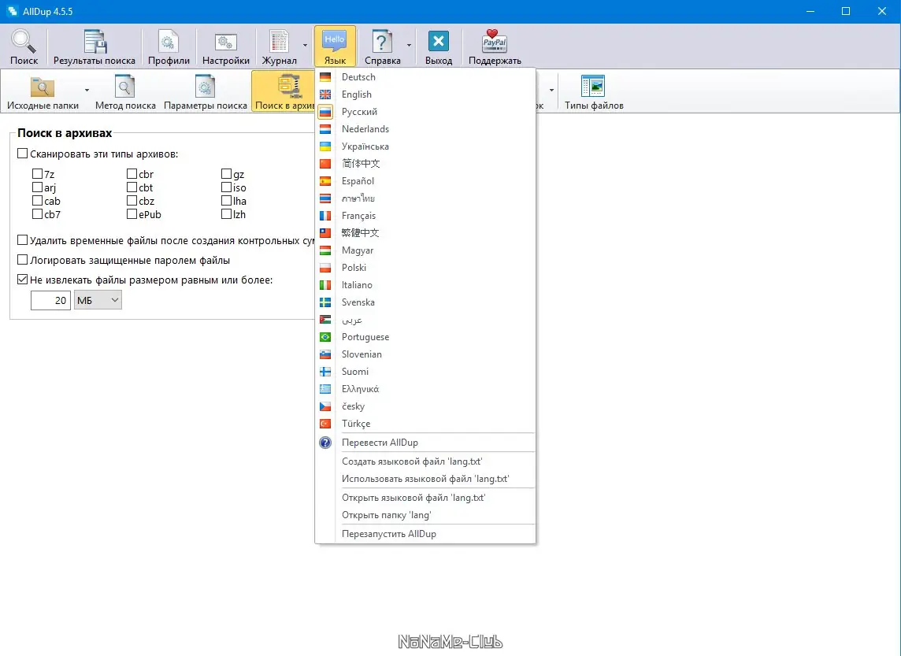Check the gz archive type

pyautogui.click(x=226, y=173)
